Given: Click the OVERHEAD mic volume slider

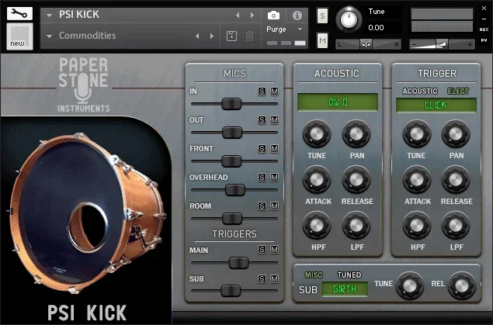Looking at the screenshot, I should tap(235, 190).
